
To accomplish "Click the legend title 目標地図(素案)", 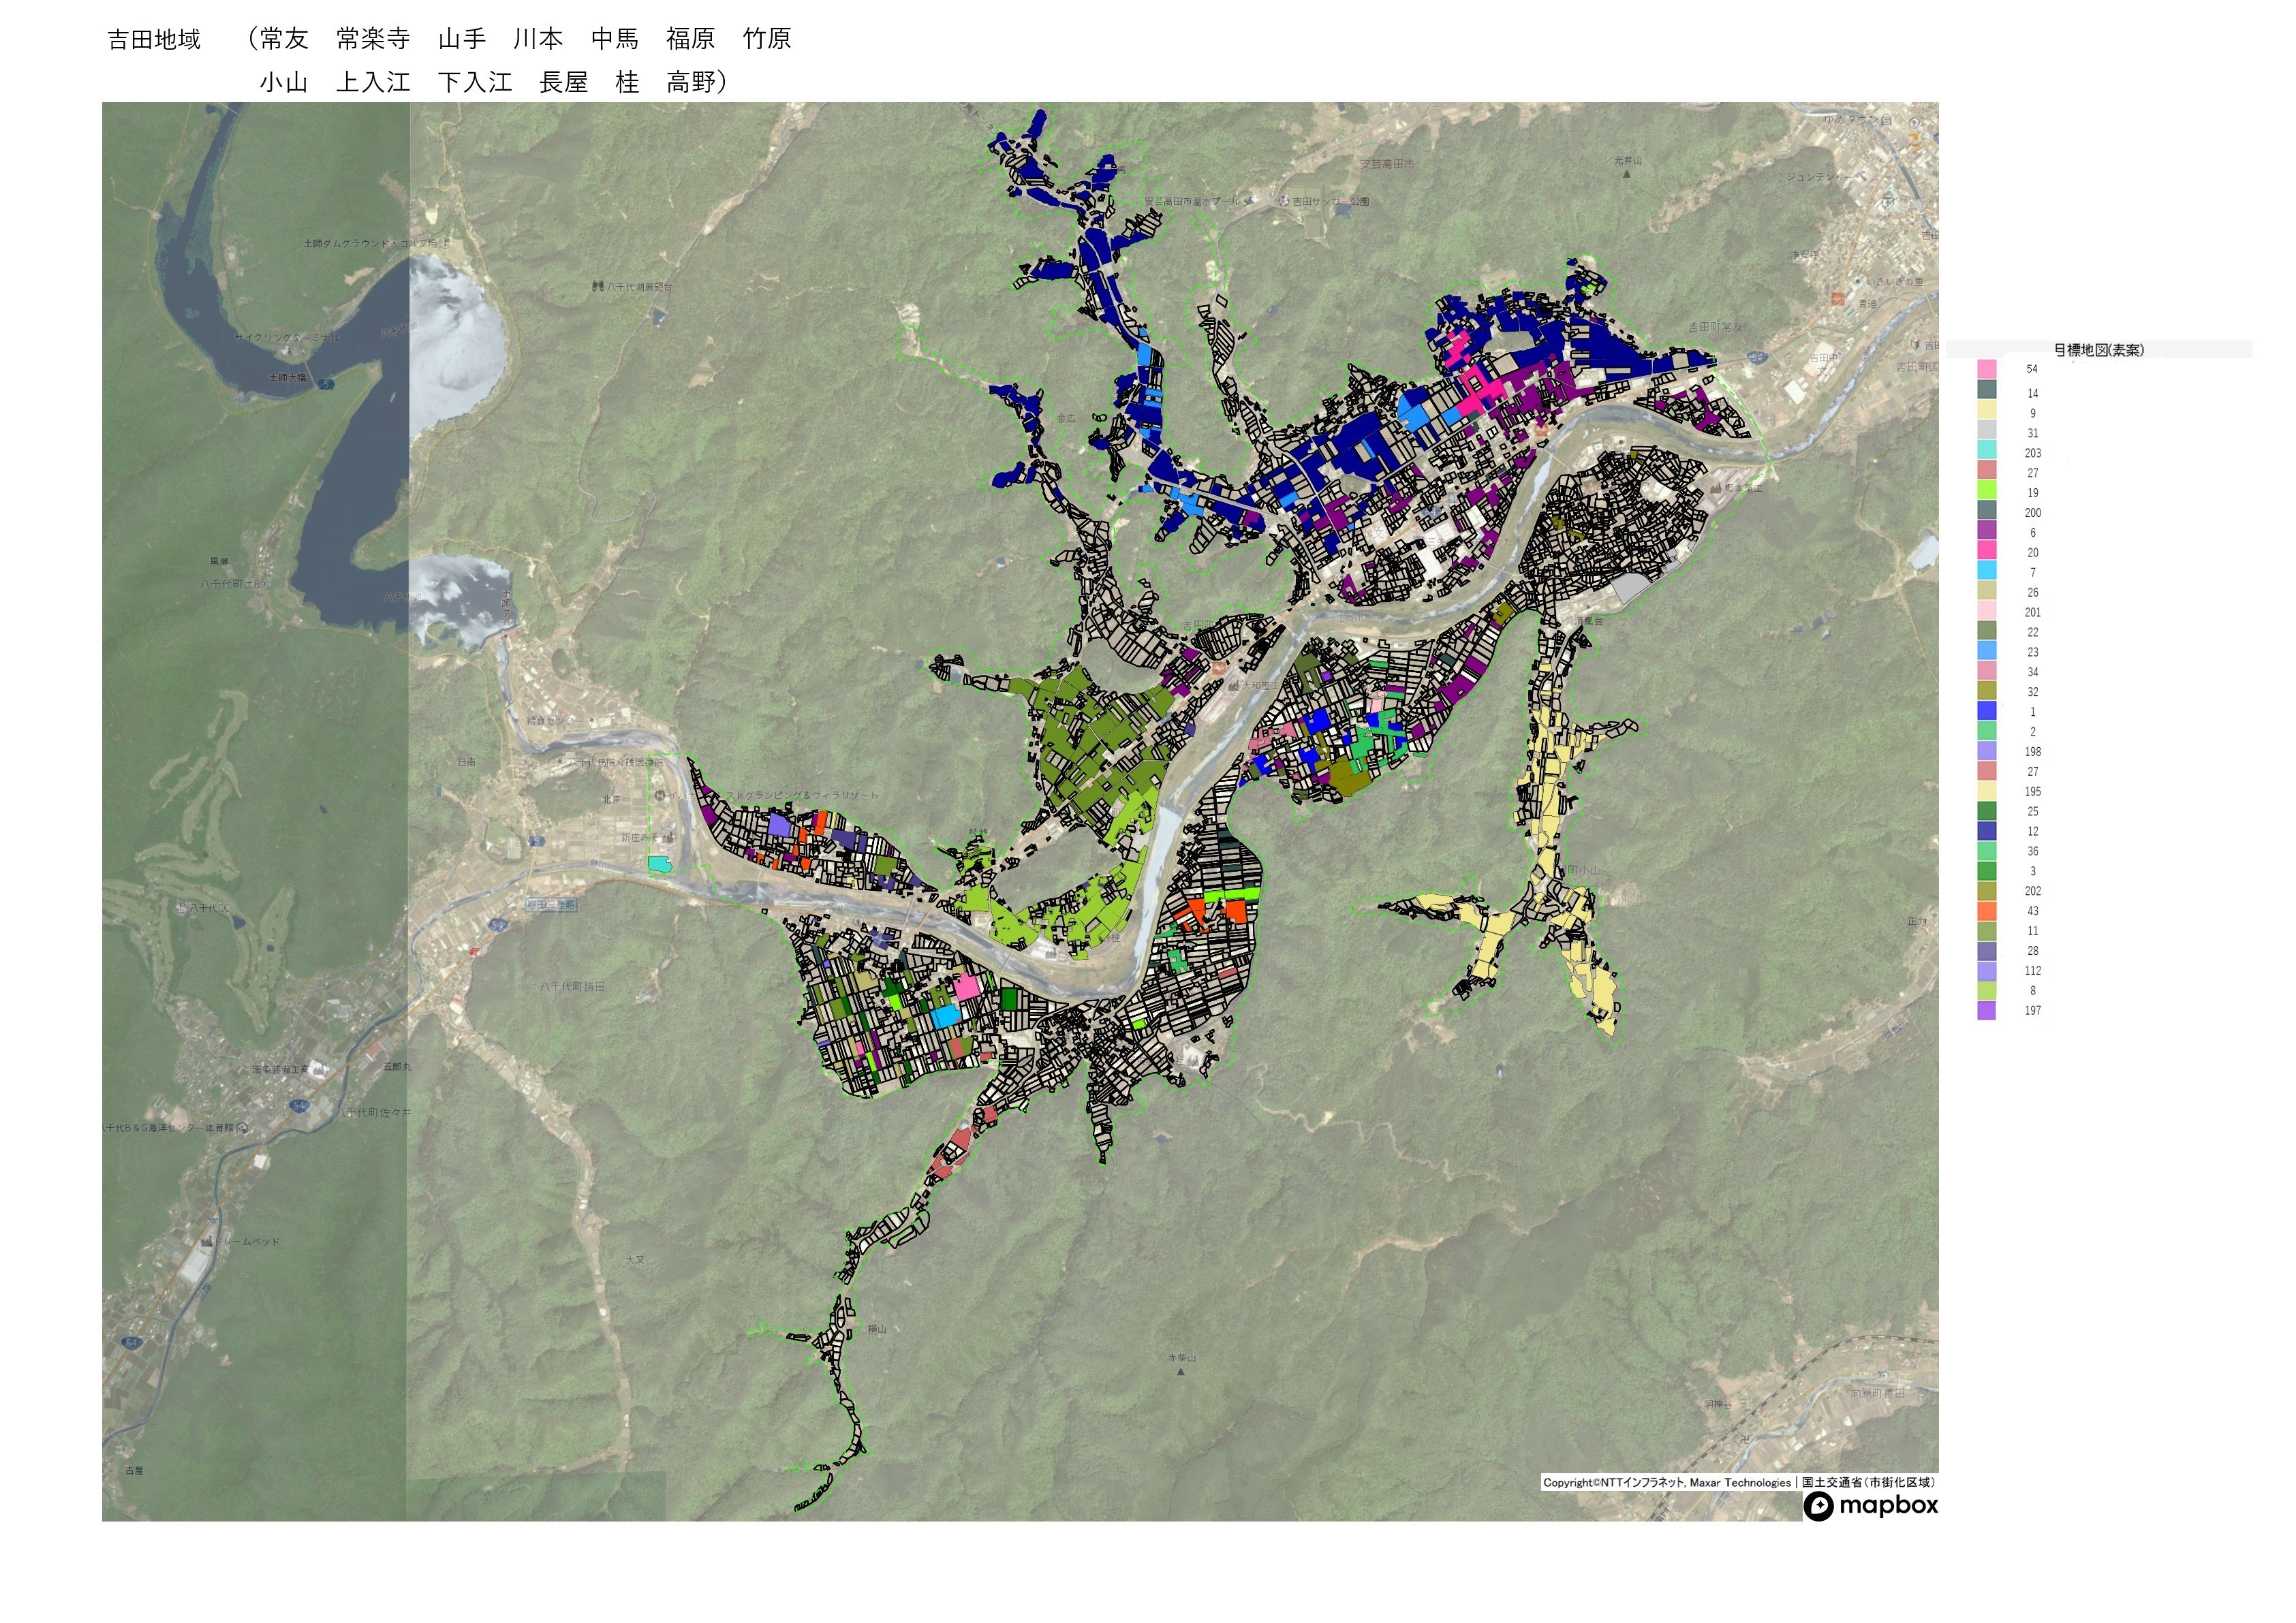I will [x=2098, y=350].
